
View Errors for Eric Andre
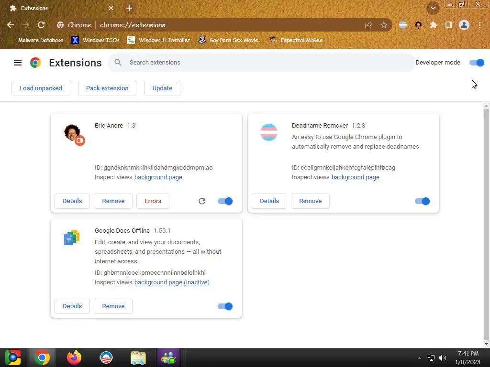tap(153, 201)
